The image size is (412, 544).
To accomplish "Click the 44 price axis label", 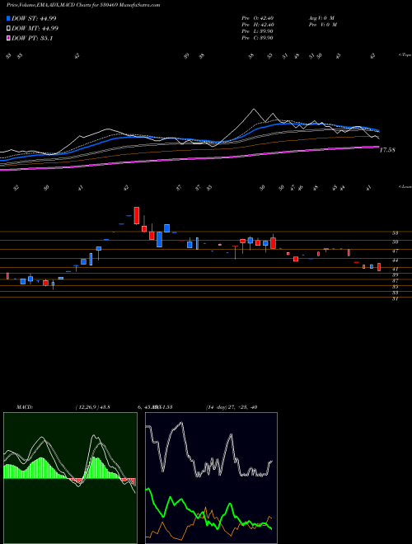I will coord(395,260).
